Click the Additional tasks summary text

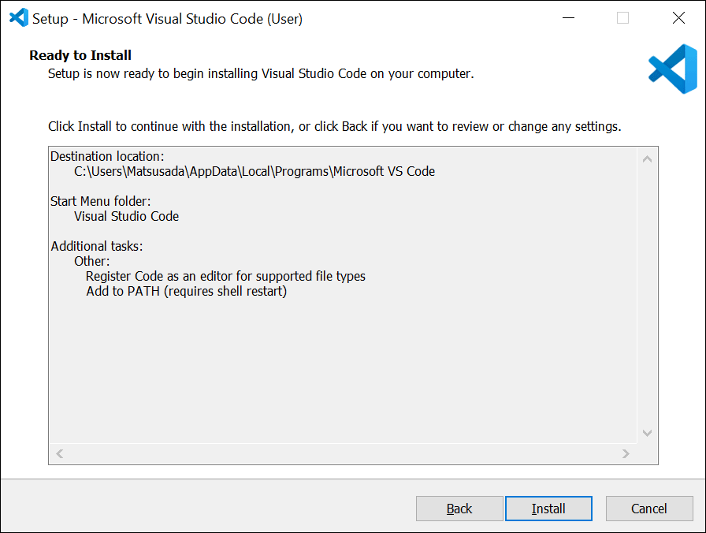point(98,246)
